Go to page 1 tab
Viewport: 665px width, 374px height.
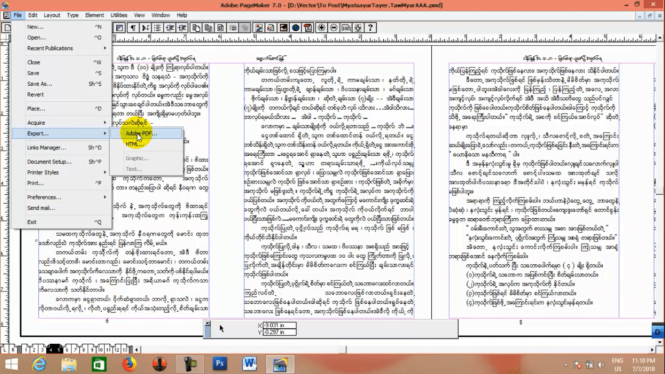tap(26, 350)
